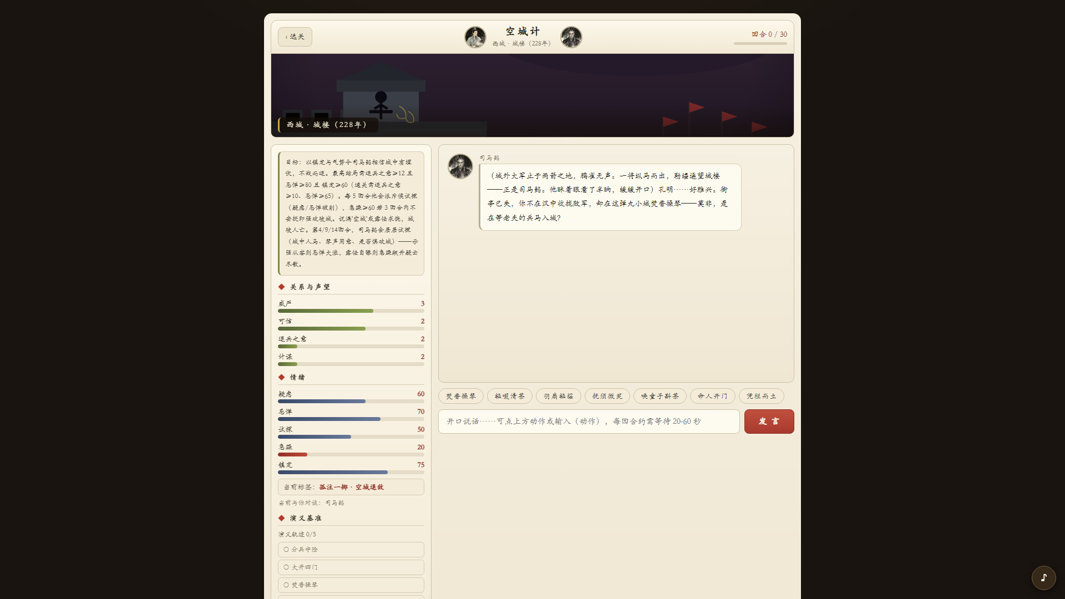Click the 西城 · 城楼 (228年) scene label on the banner
This screenshot has height=599, width=1065.
(x=328, y=125)
